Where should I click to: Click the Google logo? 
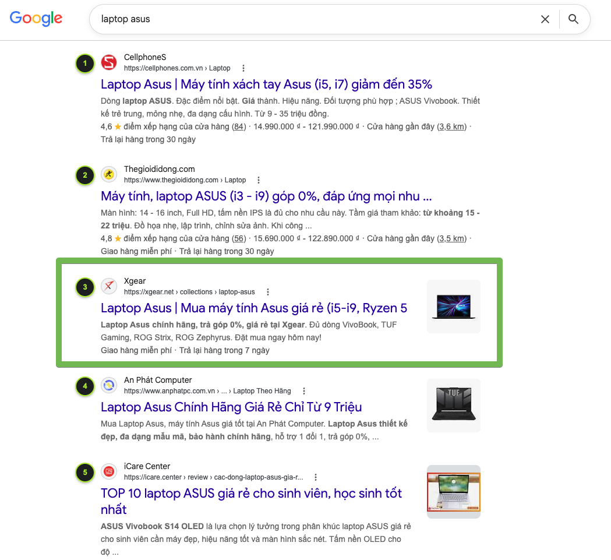tap(36, 18)
